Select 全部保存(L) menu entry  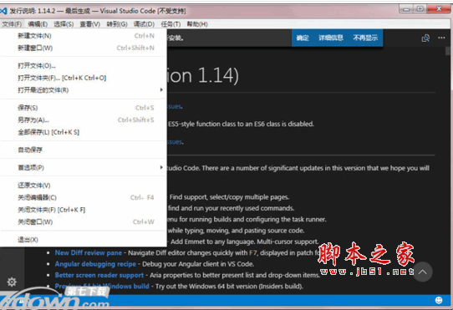coord(84,132)
